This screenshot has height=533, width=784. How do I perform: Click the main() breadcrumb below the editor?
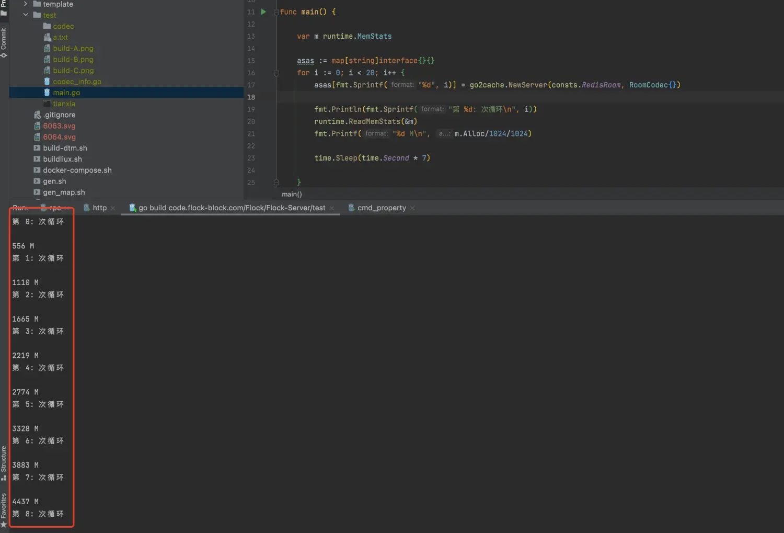click(x=292, y=194)
